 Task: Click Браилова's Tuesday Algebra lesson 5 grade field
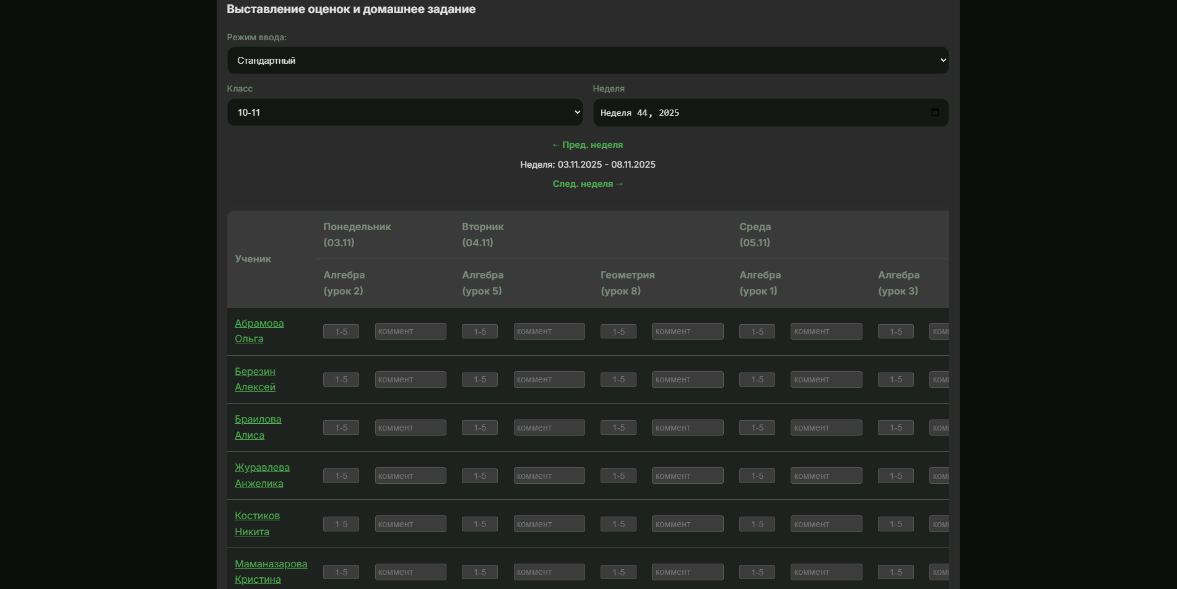click(480, 428)
